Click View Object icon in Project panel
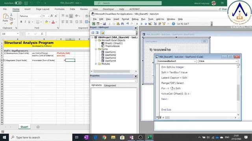Image resolution: width=252 pixels, height=141 pixels. (97, 33)
